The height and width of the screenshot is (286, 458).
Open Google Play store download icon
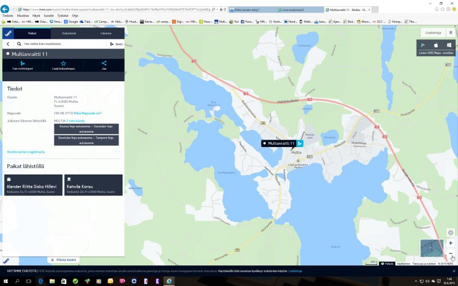click(423, 45)
